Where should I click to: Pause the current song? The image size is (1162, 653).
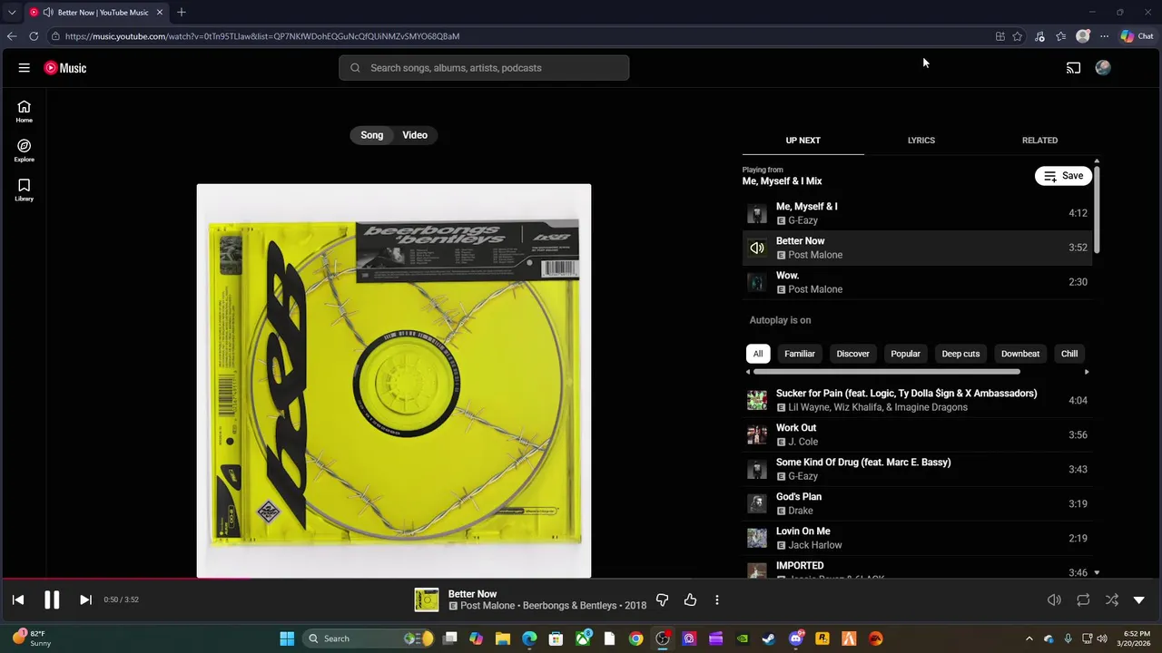tap(52, 599)
